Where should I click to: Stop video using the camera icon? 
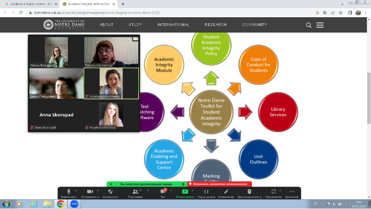(90, 192)
